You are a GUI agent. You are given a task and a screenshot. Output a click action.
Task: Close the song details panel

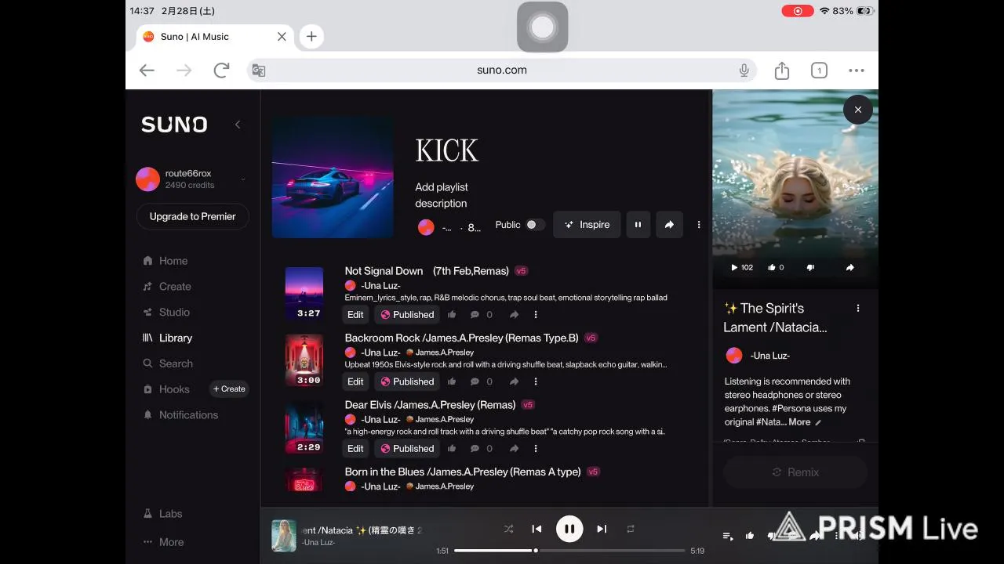click(858, 110)
